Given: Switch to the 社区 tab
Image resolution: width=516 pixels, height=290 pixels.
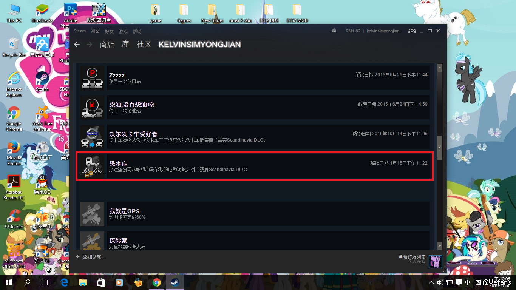Looking at the screenshot, I should tap(144, 45).
